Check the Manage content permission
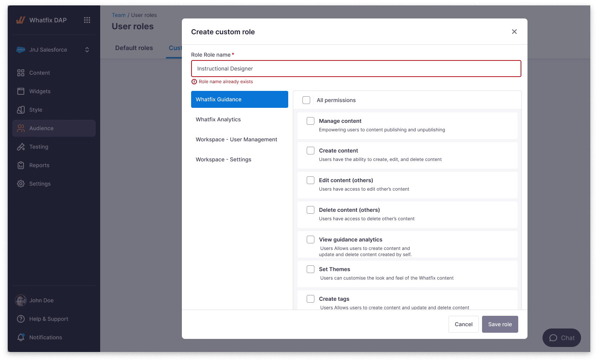This screenshot has width=598, height=362. [x=311, y=121]
